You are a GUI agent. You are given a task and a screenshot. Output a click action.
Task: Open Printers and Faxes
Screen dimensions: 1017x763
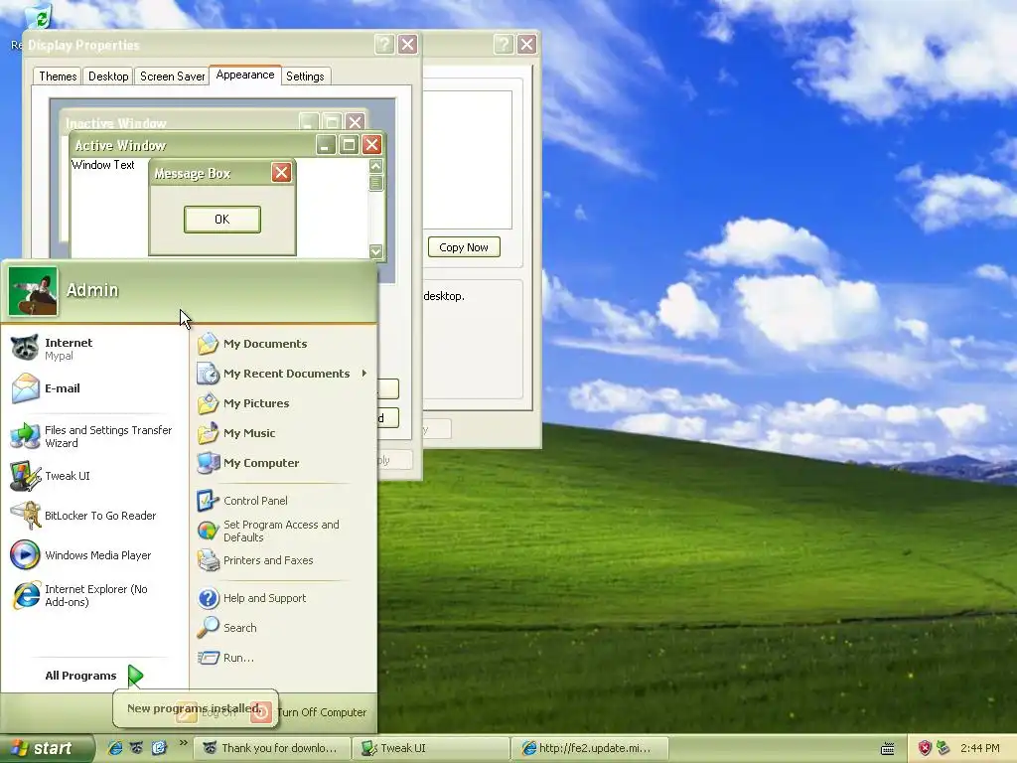click(283, 560)
